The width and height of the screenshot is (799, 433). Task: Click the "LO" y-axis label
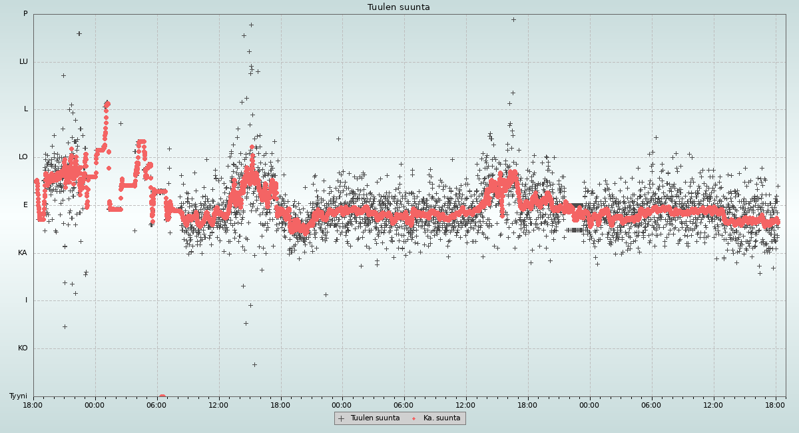(23, 157)
